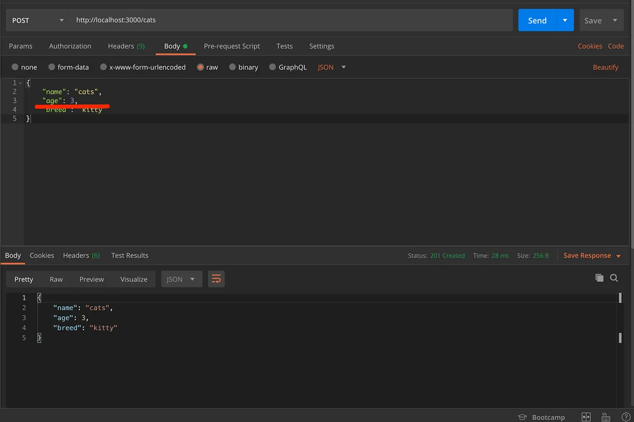Show the response Headers (6) tab
Screen dimensions: 634x422
point(81,255)
